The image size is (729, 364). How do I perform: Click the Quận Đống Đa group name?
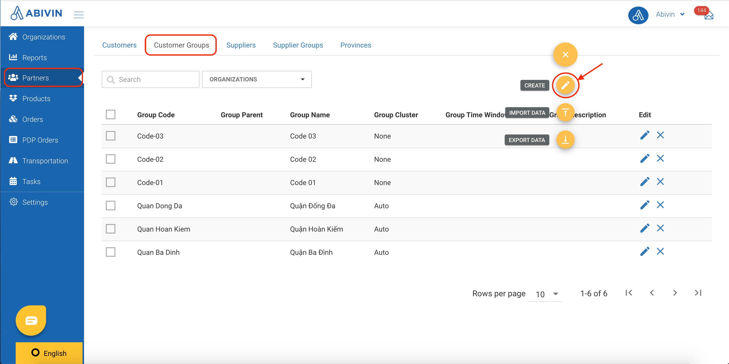click(312, 206)
